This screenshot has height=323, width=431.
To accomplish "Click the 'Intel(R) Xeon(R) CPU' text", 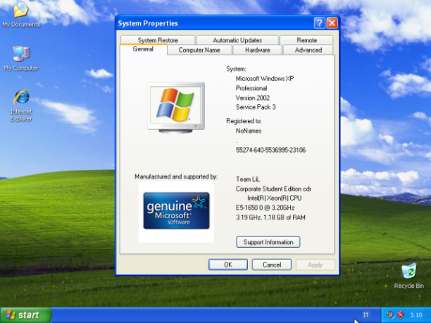I will coord(275,198).
